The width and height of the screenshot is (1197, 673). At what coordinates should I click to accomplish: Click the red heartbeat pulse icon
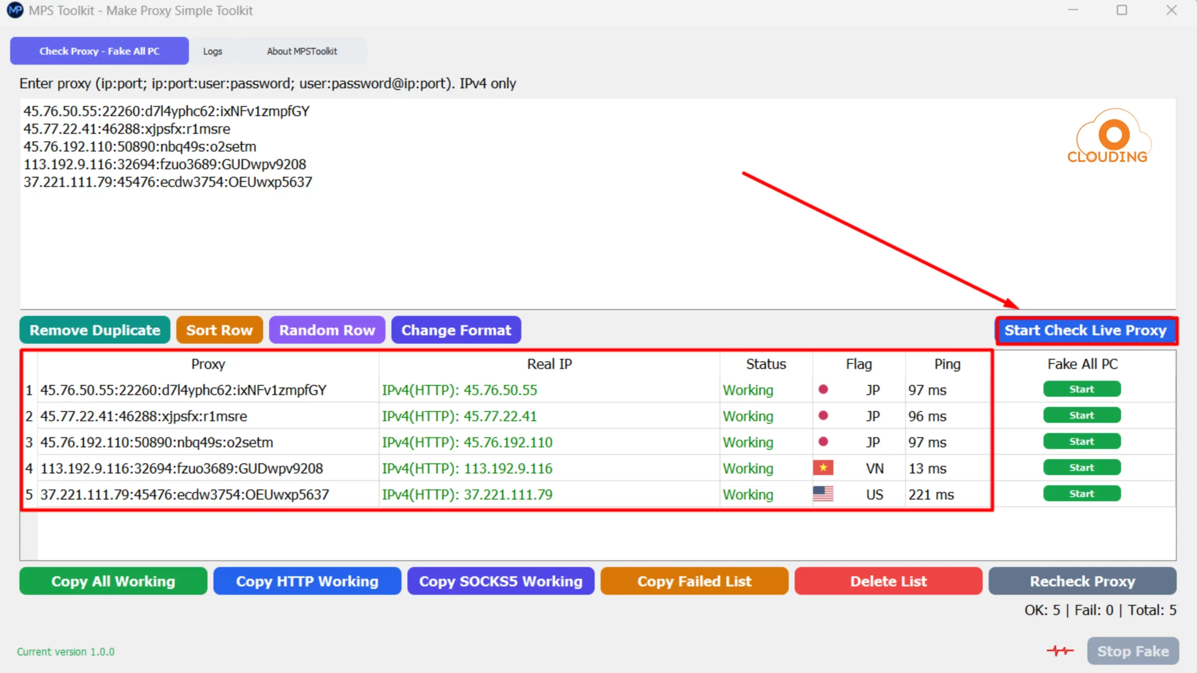[x=1060, y=651]
